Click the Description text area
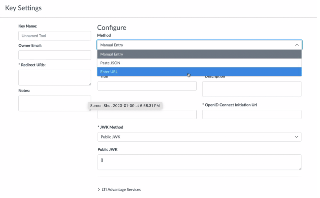Screen dimensions: 320x198 pyautogui.click(x=251, y=89)
